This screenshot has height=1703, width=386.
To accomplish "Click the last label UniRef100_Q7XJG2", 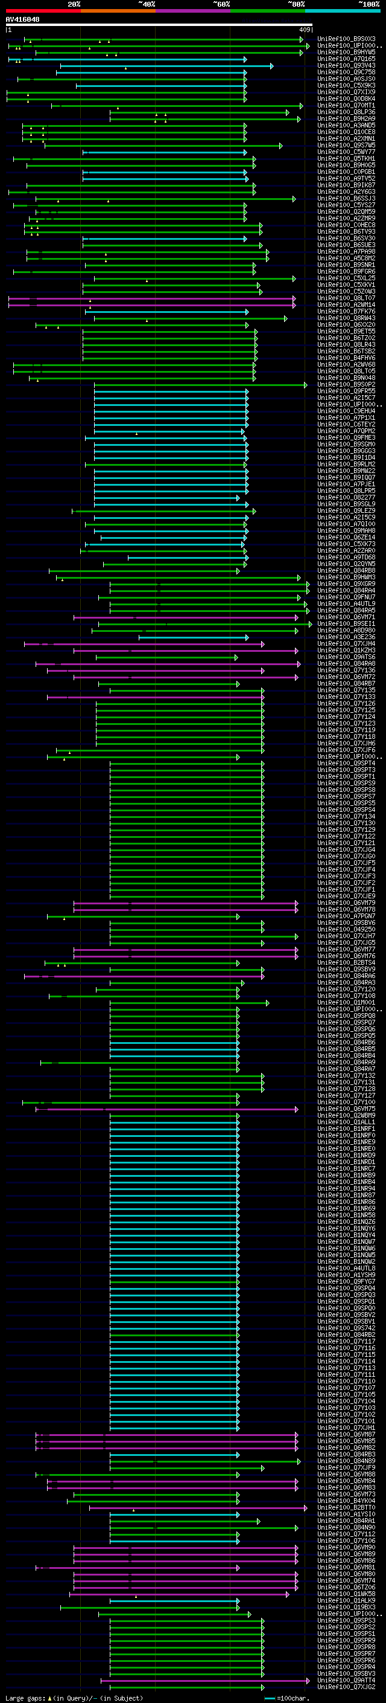I will pos(346,1687).
